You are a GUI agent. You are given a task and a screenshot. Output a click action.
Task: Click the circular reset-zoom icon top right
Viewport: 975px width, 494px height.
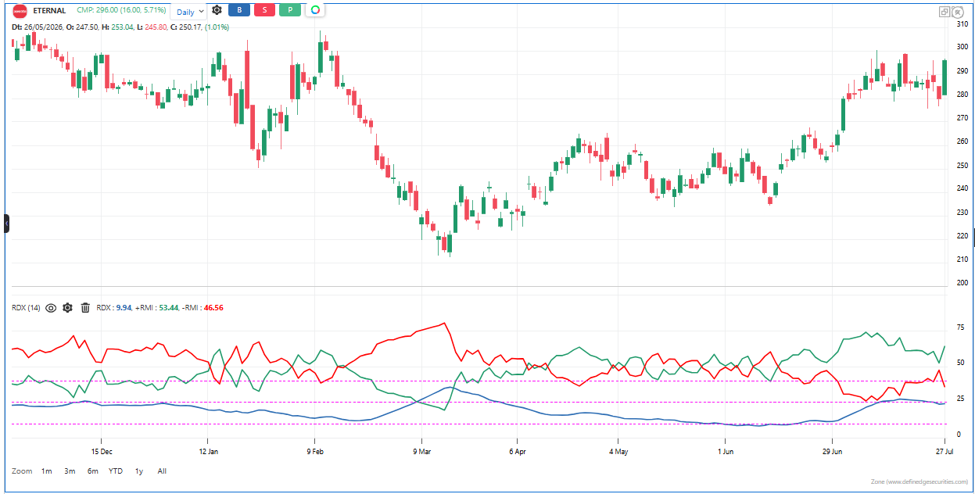(958, 12)
